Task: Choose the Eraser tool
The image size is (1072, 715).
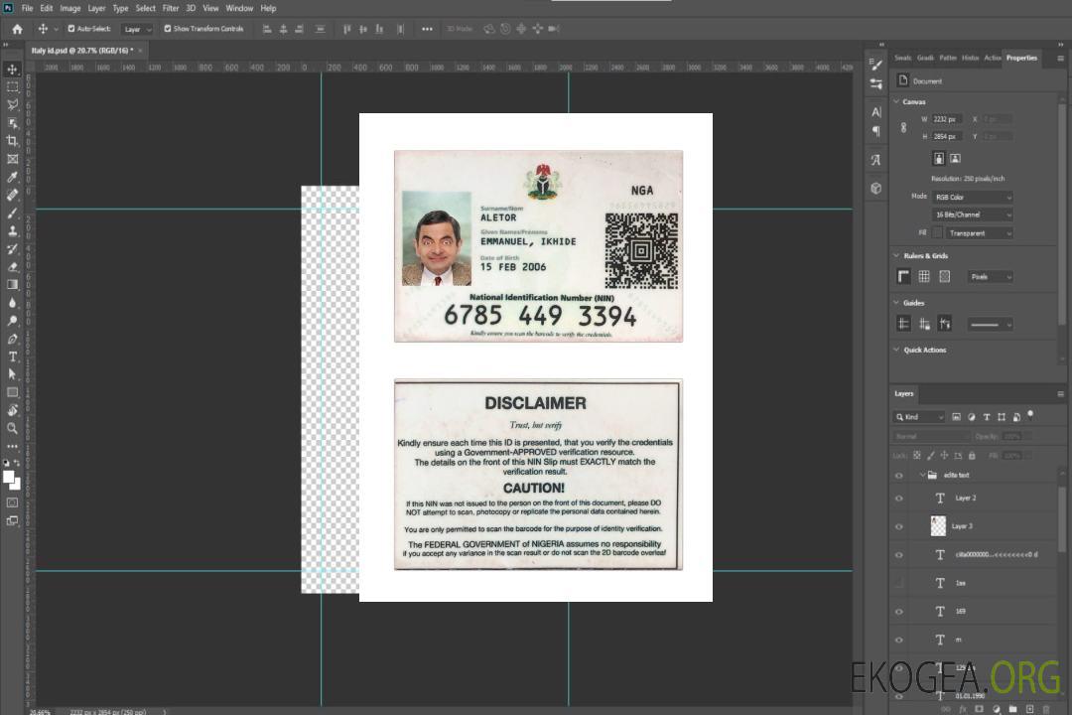Action: coord(12,266)
